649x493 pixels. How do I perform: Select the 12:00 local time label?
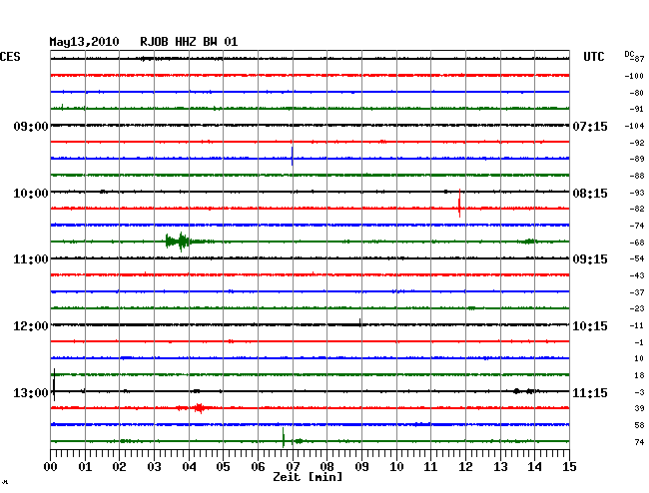(31, 326)
